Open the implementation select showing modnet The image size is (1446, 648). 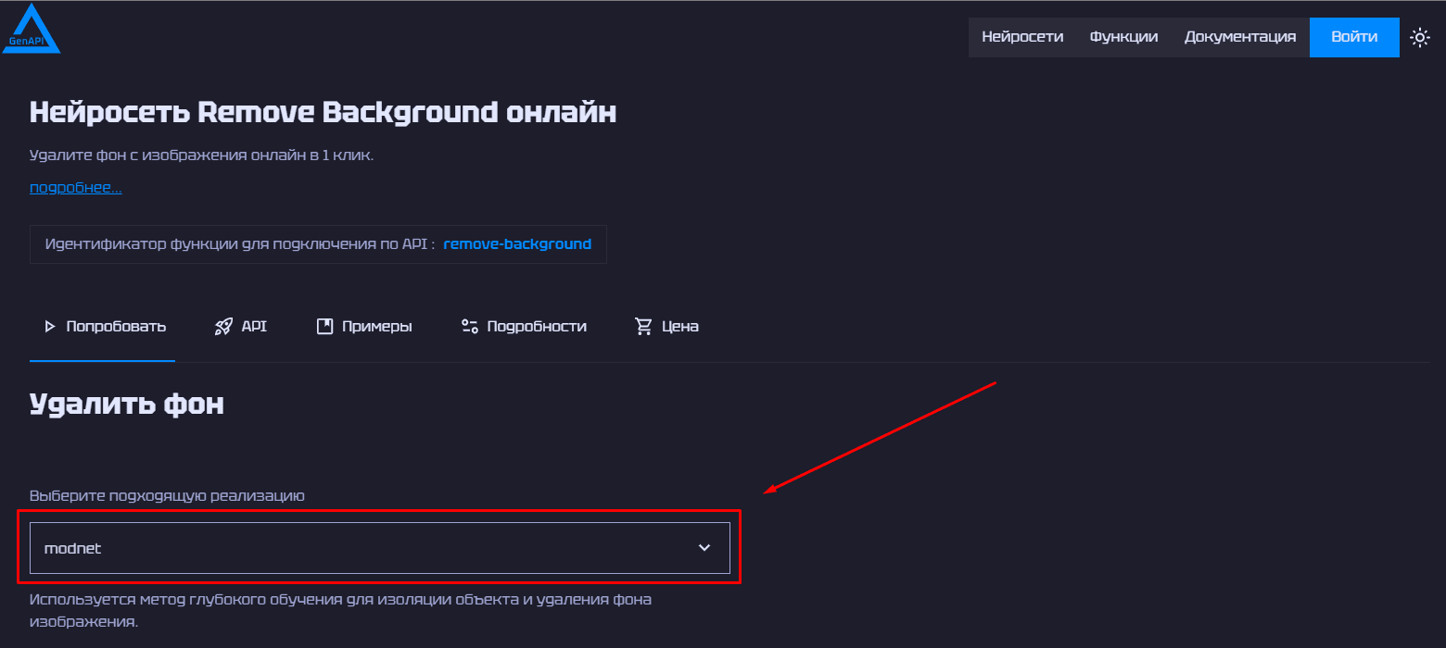[x=371, y=548]
